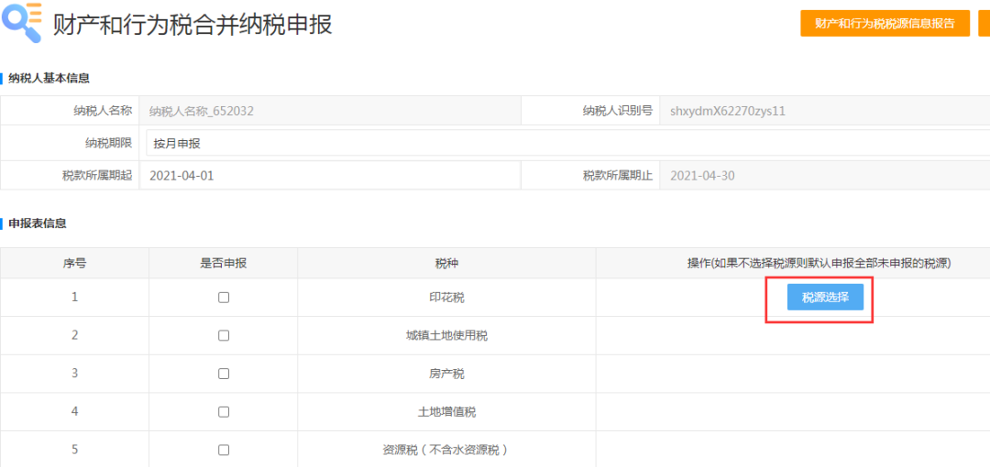Check the 城镇土地使用税 declaration checkbox
This screenshot has width=990, height=467.
pyautogui.click(x=224, y=336)
